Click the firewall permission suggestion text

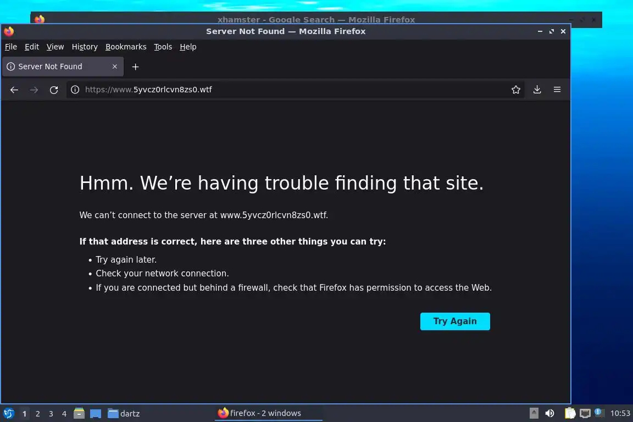click(x=293, y=287)
